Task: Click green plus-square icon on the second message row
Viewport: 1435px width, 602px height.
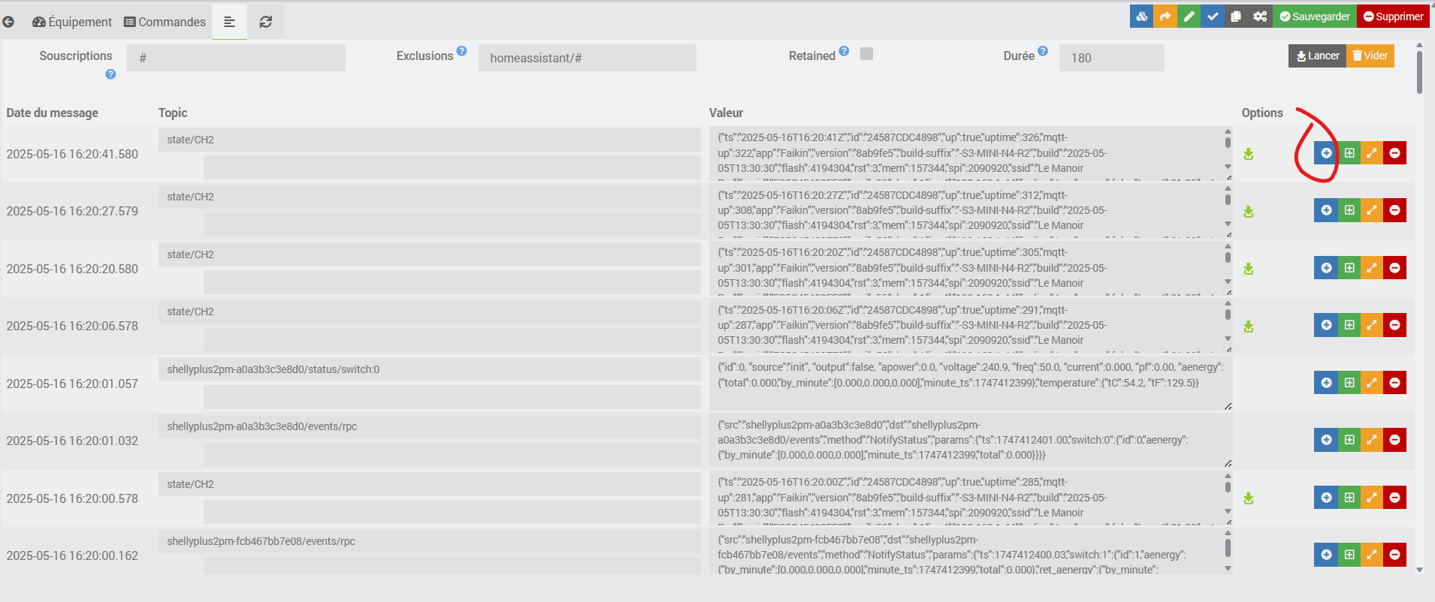Action: (1349, 210)
